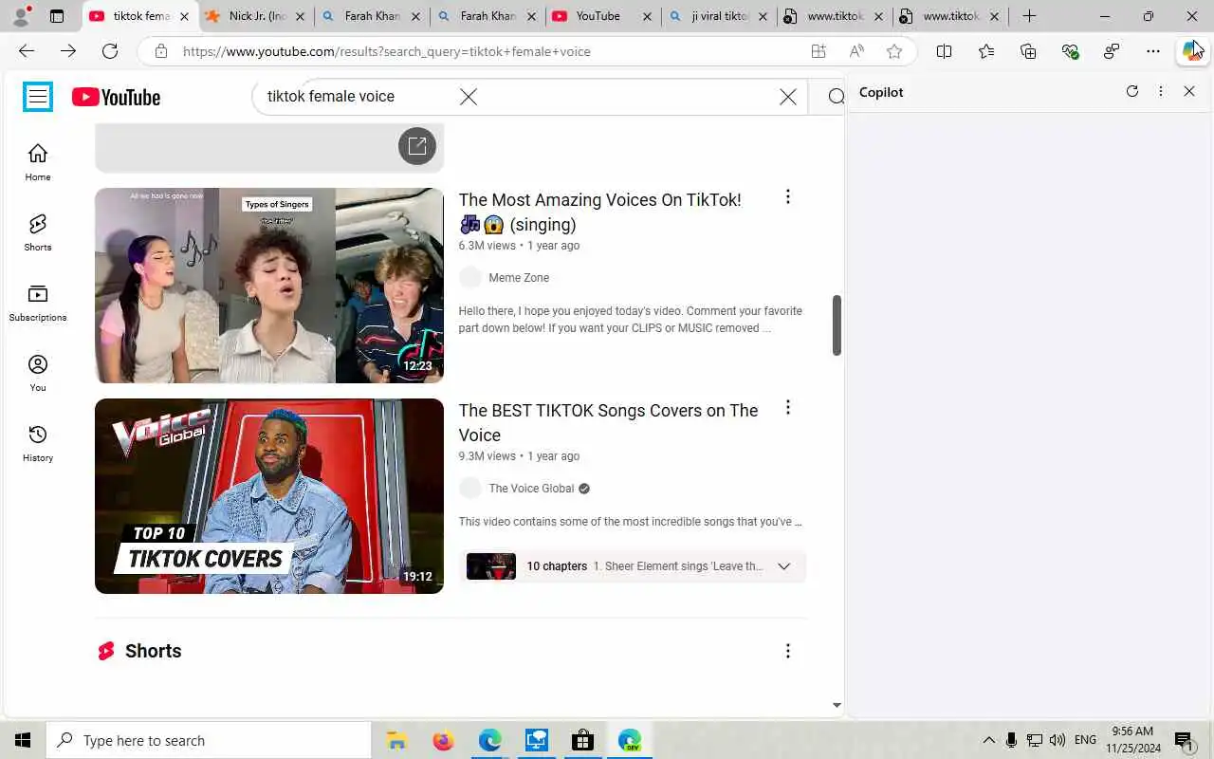This screenshot has height=759, width=1214.
Task: Visit the Meme Zone channel
Action: click(519, 278)
